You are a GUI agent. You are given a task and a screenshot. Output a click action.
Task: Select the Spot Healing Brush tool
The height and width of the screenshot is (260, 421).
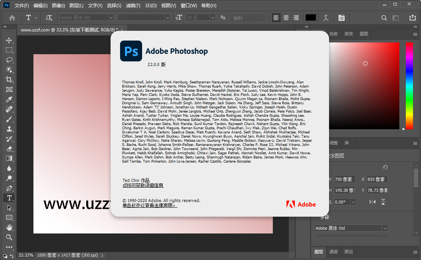coord(9,109)
